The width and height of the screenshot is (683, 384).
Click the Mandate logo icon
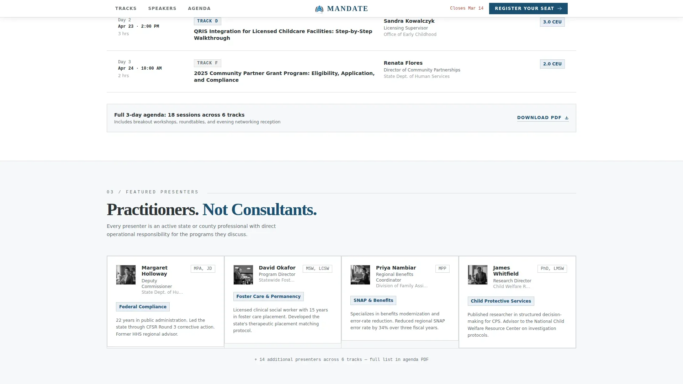319,9
